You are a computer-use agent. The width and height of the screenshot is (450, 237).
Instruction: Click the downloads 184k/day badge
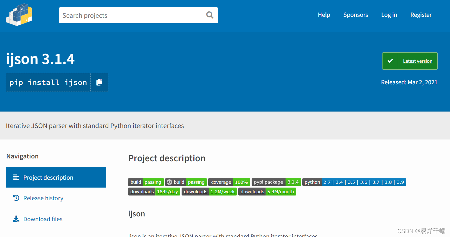[154, 191]
